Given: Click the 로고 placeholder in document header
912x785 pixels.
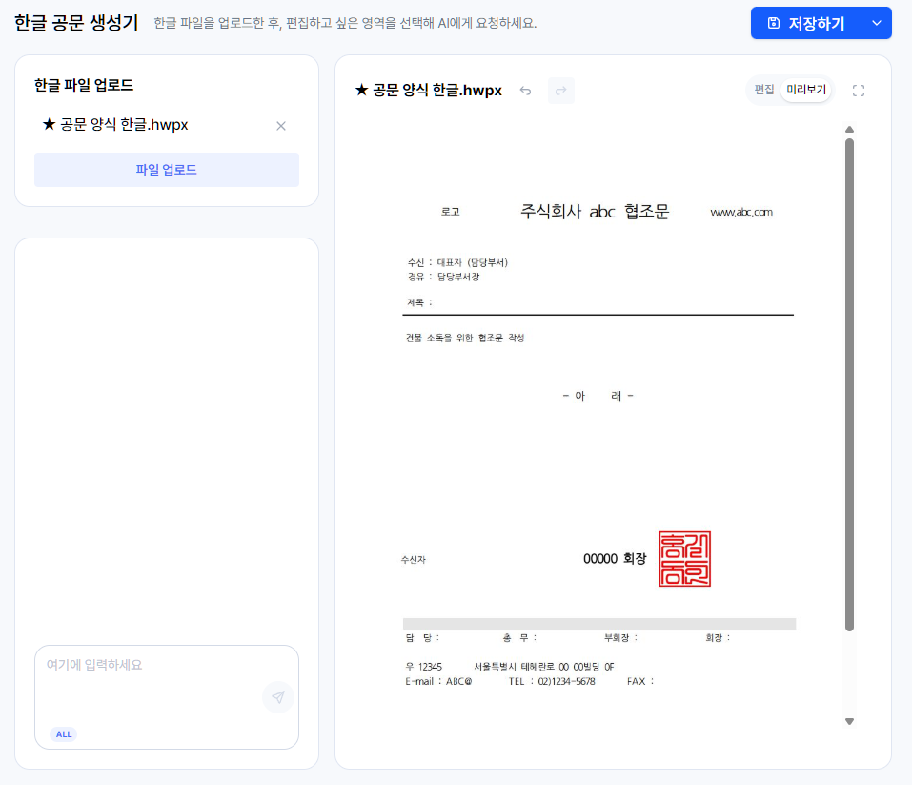Looking at the screenshot, I should pyautogui.click(x=450, y=213).
